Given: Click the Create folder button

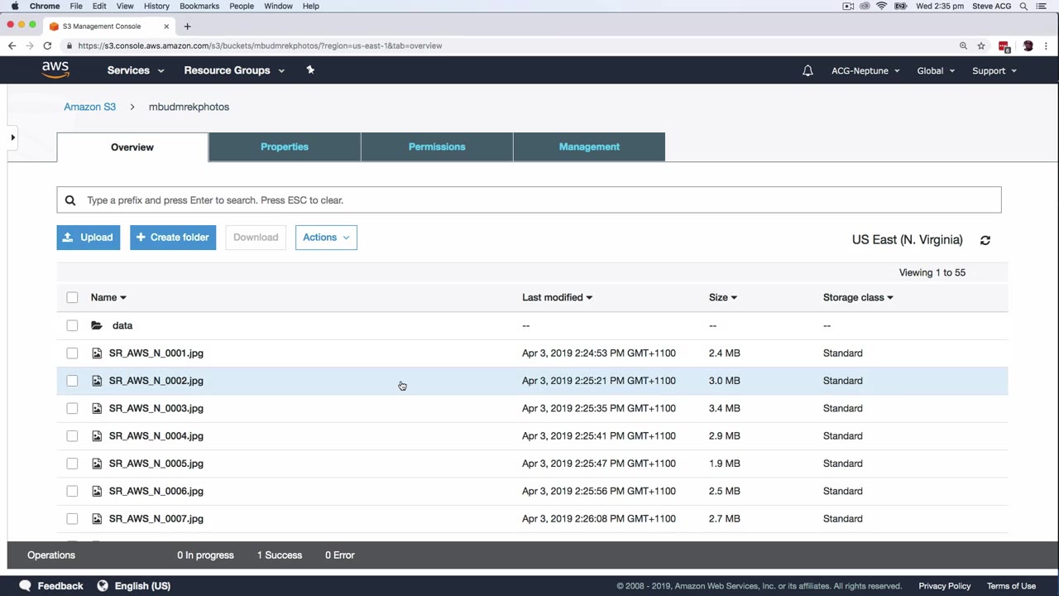Looking at the screenshot, I should pos(173,238).
